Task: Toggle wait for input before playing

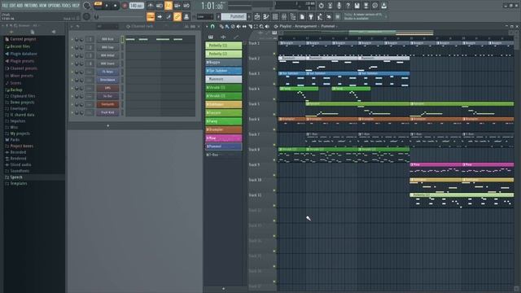Action: pos(160,6)
